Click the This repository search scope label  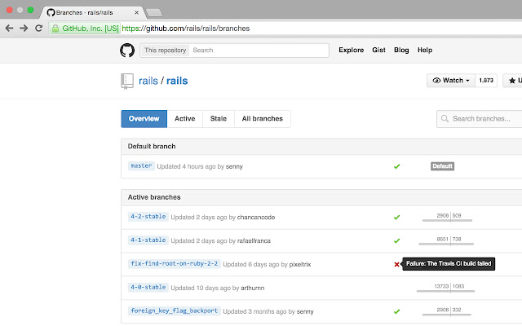(165, 51)
